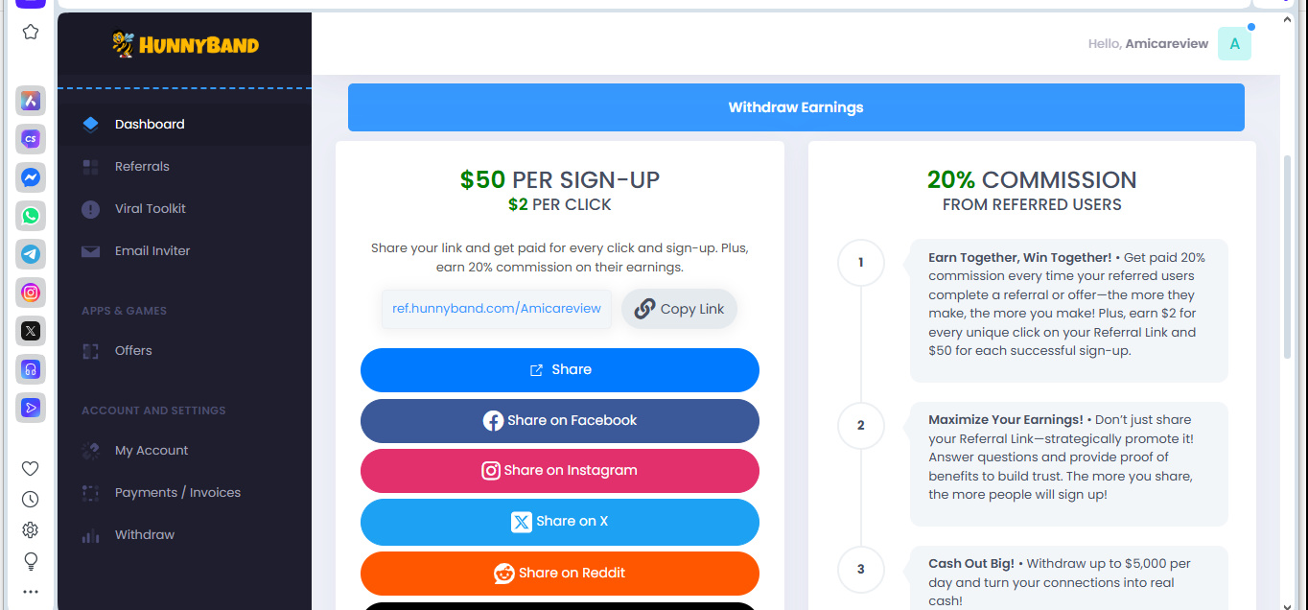This screenshot has width=1308, height=610.
Task: Click Share on Reddit button
Action: coord(560,574)
